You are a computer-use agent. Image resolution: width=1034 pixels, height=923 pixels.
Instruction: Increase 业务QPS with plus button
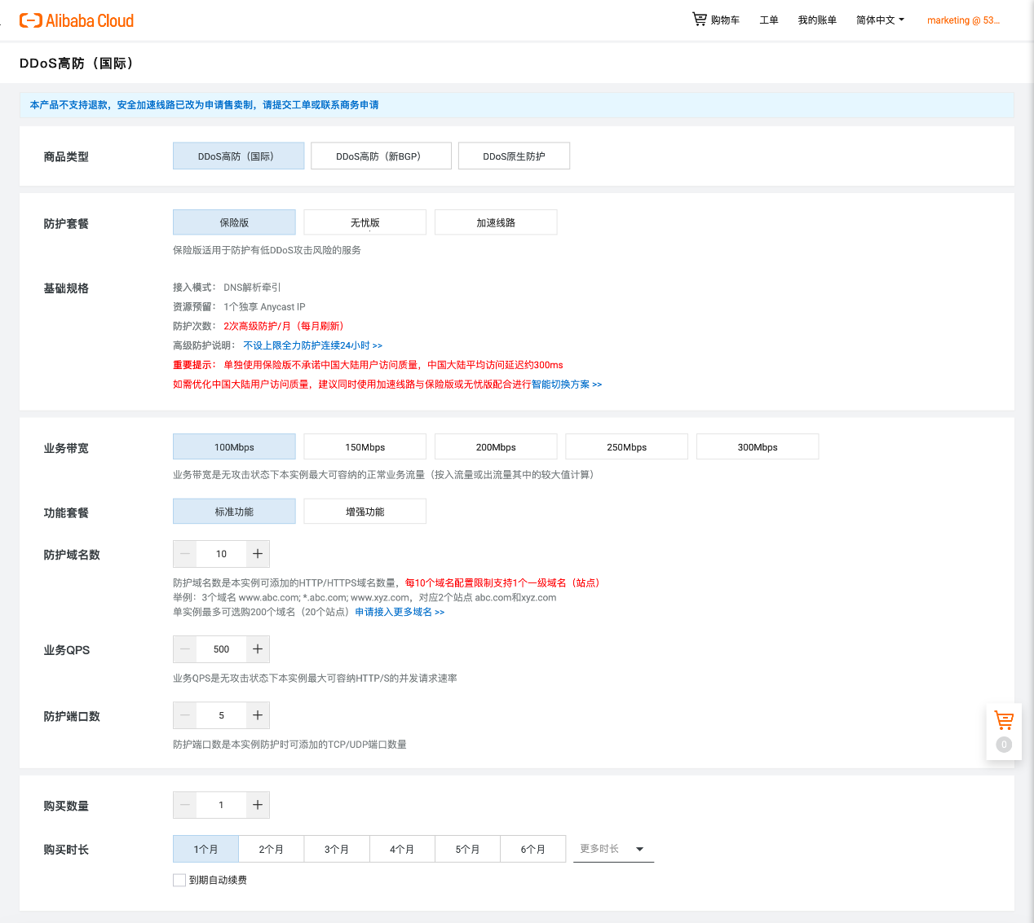point(258,649)
